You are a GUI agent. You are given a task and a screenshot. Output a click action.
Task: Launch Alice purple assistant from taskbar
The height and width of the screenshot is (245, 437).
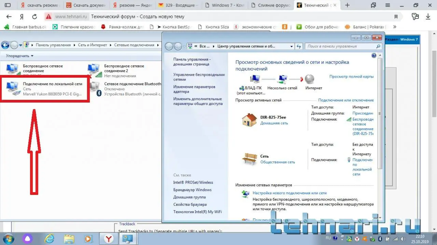27,238
